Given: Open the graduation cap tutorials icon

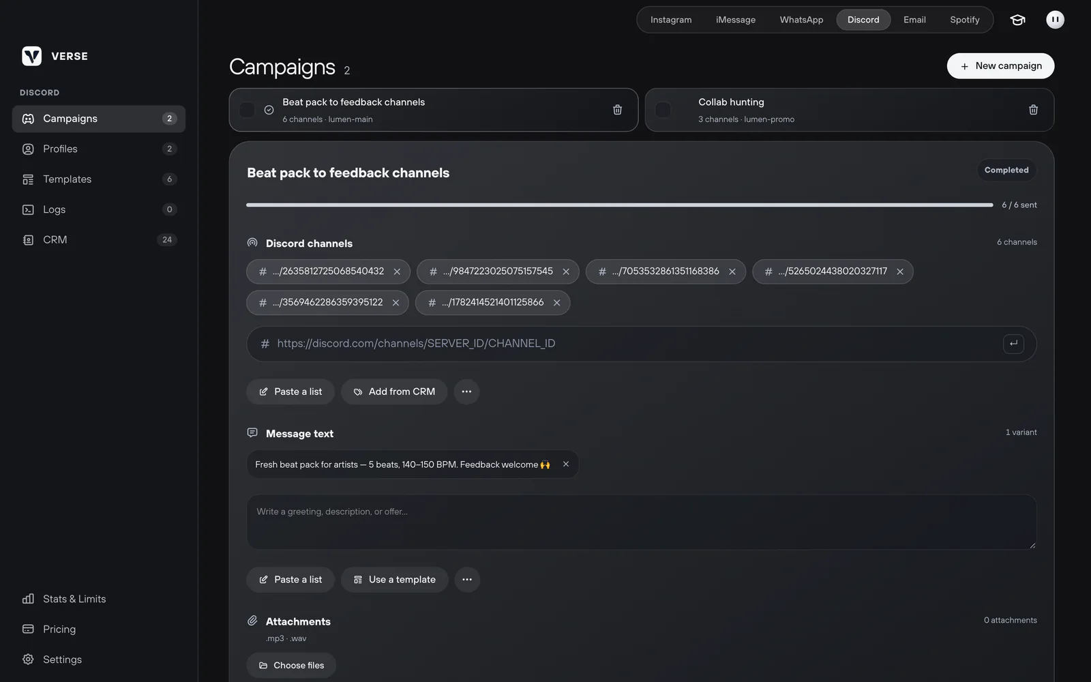Looking at the screenshot, I should (1017, 20).
